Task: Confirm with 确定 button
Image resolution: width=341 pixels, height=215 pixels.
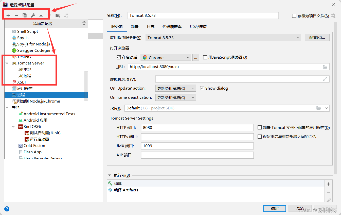Action: coord(275,208)
